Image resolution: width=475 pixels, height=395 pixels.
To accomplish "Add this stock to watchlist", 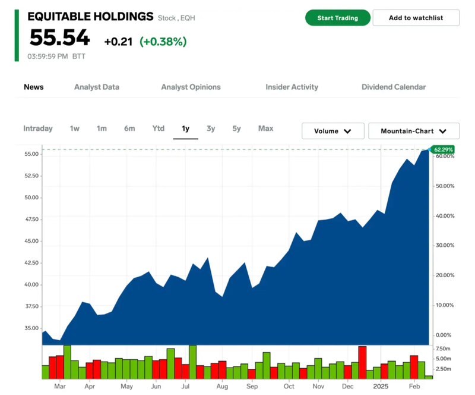I will (x=416, y=18).
